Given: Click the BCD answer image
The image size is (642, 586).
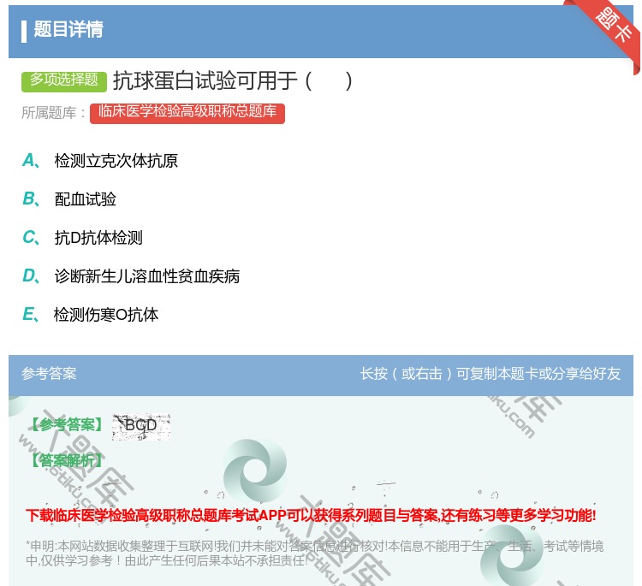Looking at the screenshot, I should point(141,427).
